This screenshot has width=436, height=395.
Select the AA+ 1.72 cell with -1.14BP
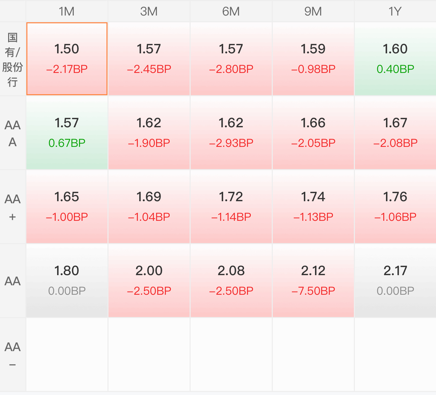click(231, 207)
